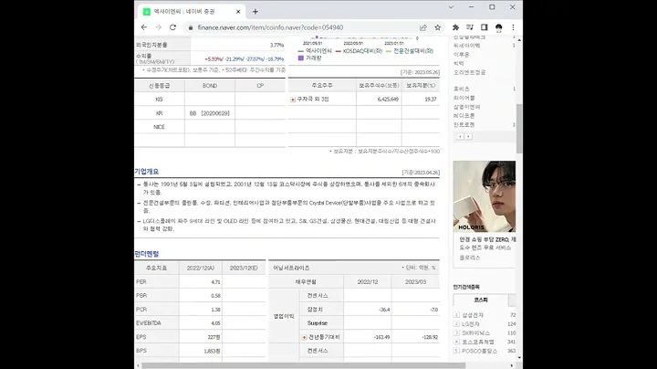Click the 이루온 sidebar stock link
Image resolution: width=657 pixels, height=369 pixels.
point(462,55)
